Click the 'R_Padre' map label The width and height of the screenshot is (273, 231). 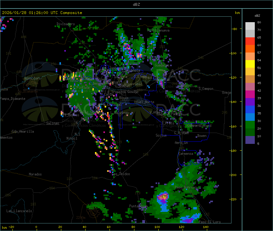174,114
